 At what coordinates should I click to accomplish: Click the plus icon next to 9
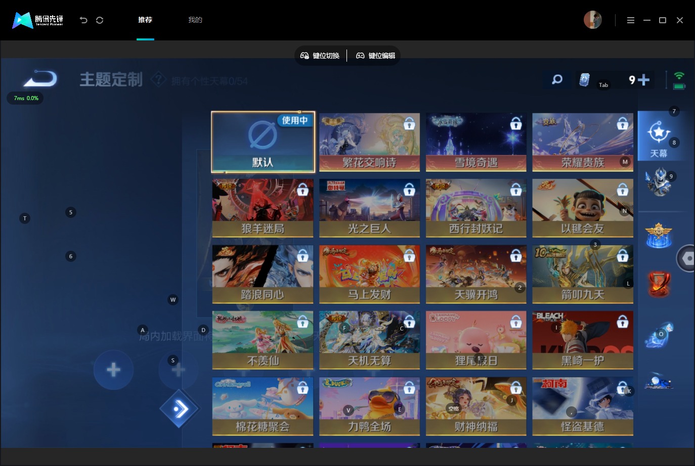[643, 80]
